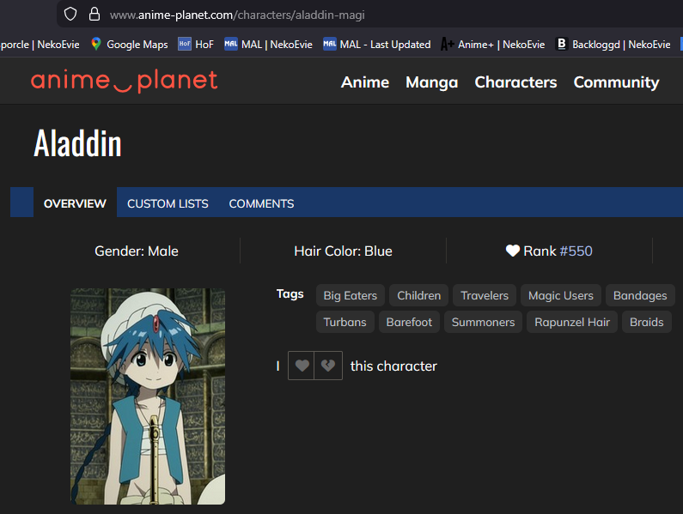Open the MAL - Last Updated bookmark
The width and height of the screenshot is (683, 514).
pyautogui.click(x=377, y=45)
